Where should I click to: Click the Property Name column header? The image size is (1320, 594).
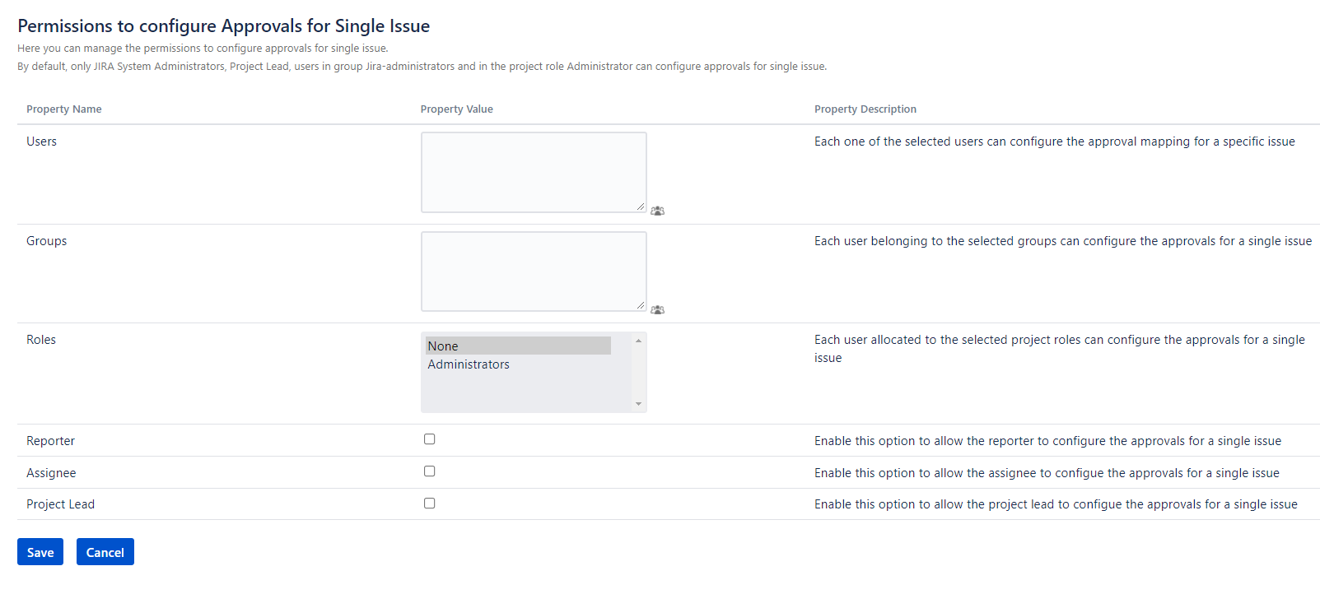click(x=64, y=109)
